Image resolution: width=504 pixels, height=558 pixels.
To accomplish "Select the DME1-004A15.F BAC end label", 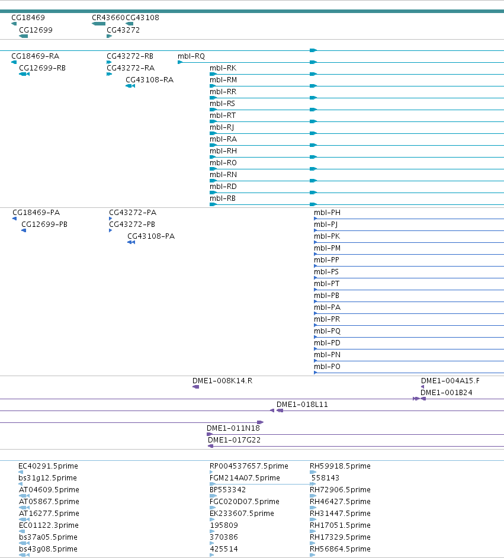I will pyautogui.click(x=450, y=381).
